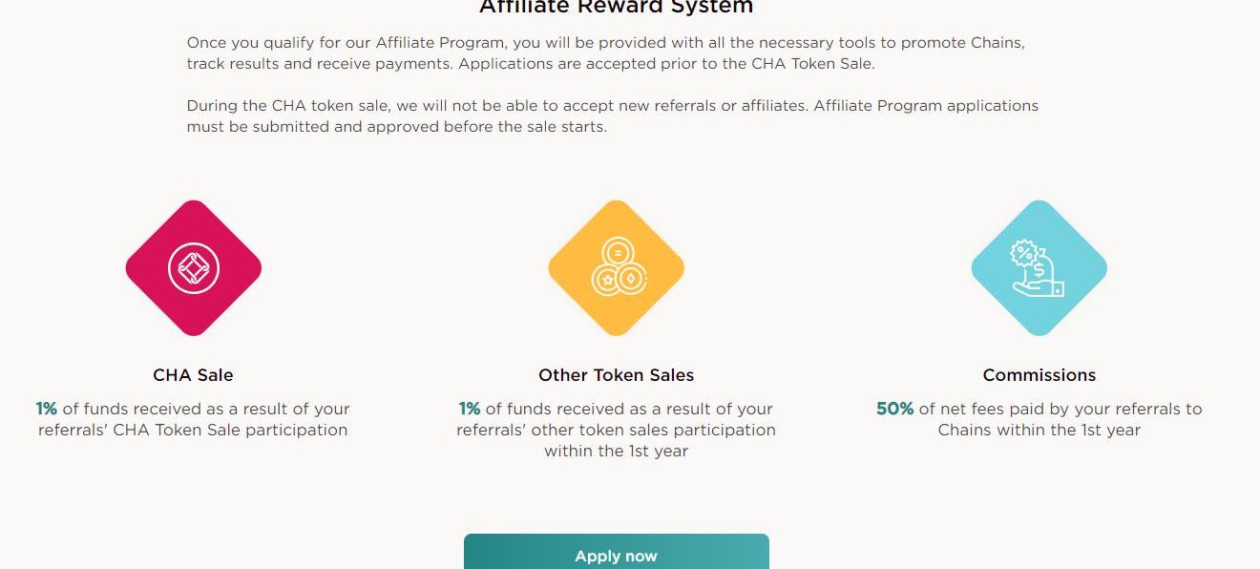The image size is (1260, 569).
Task: Click the star coin in the yellow icon
Action: pos(606,280)
